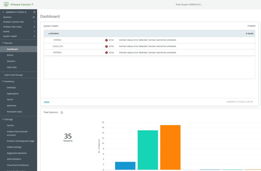
Task: Collapse the Inventory section
Action: pyautogui.click(x=3, y=81)
